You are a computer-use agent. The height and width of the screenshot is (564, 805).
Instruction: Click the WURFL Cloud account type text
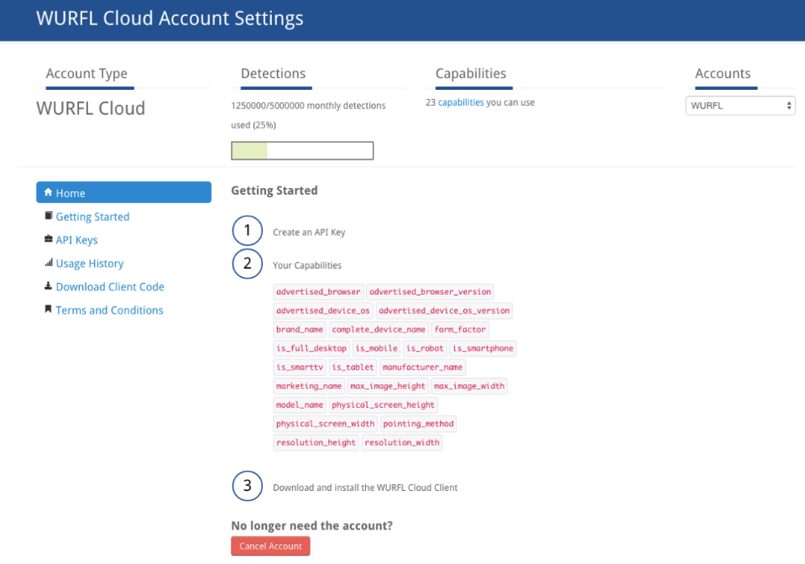[91, 108]
